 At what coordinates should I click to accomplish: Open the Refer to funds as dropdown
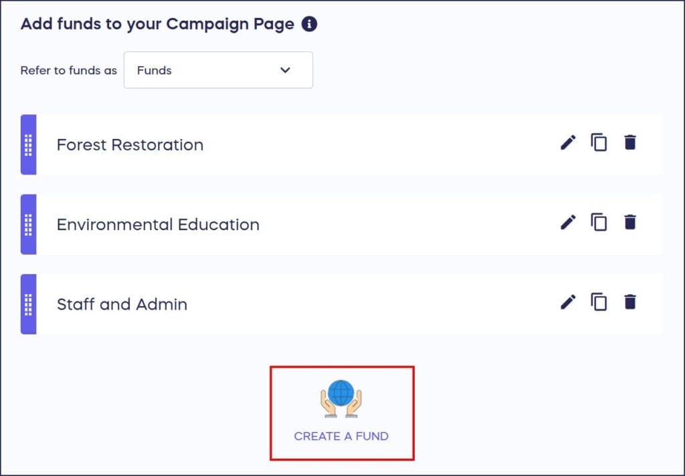pyautogui.click(x=218, y=70)
